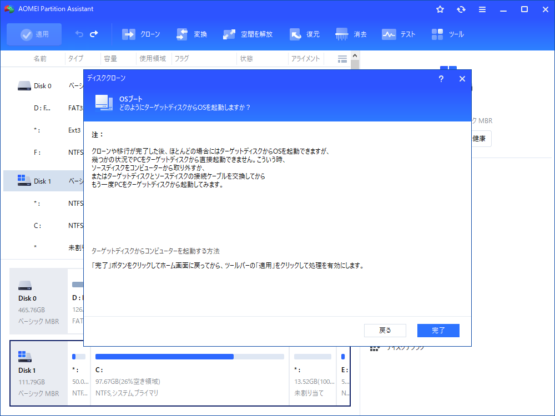Open the 復元 (Recover) tool
Screen dimensions: 555x416
[304, 34]
